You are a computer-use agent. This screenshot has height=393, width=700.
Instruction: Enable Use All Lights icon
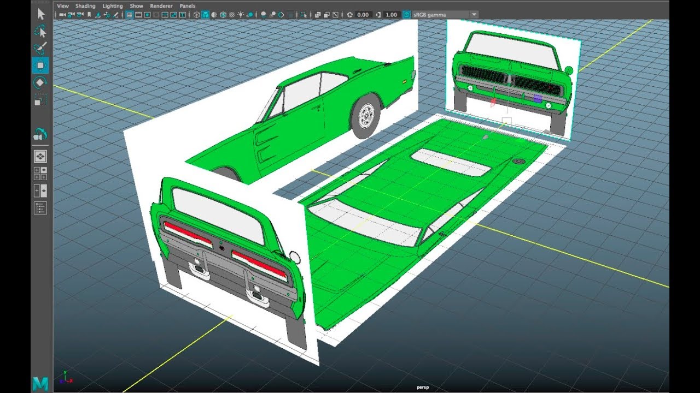[x=241, y=15]
